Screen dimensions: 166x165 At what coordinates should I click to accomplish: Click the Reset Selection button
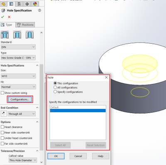(96, 145)
